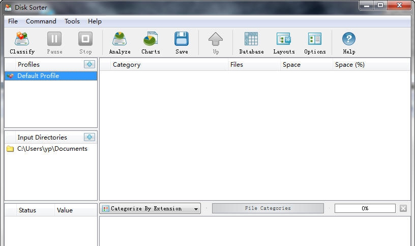Minimize the Disk Sorter window
Viewport: 415px width, 246px height.
click(367, 5)
